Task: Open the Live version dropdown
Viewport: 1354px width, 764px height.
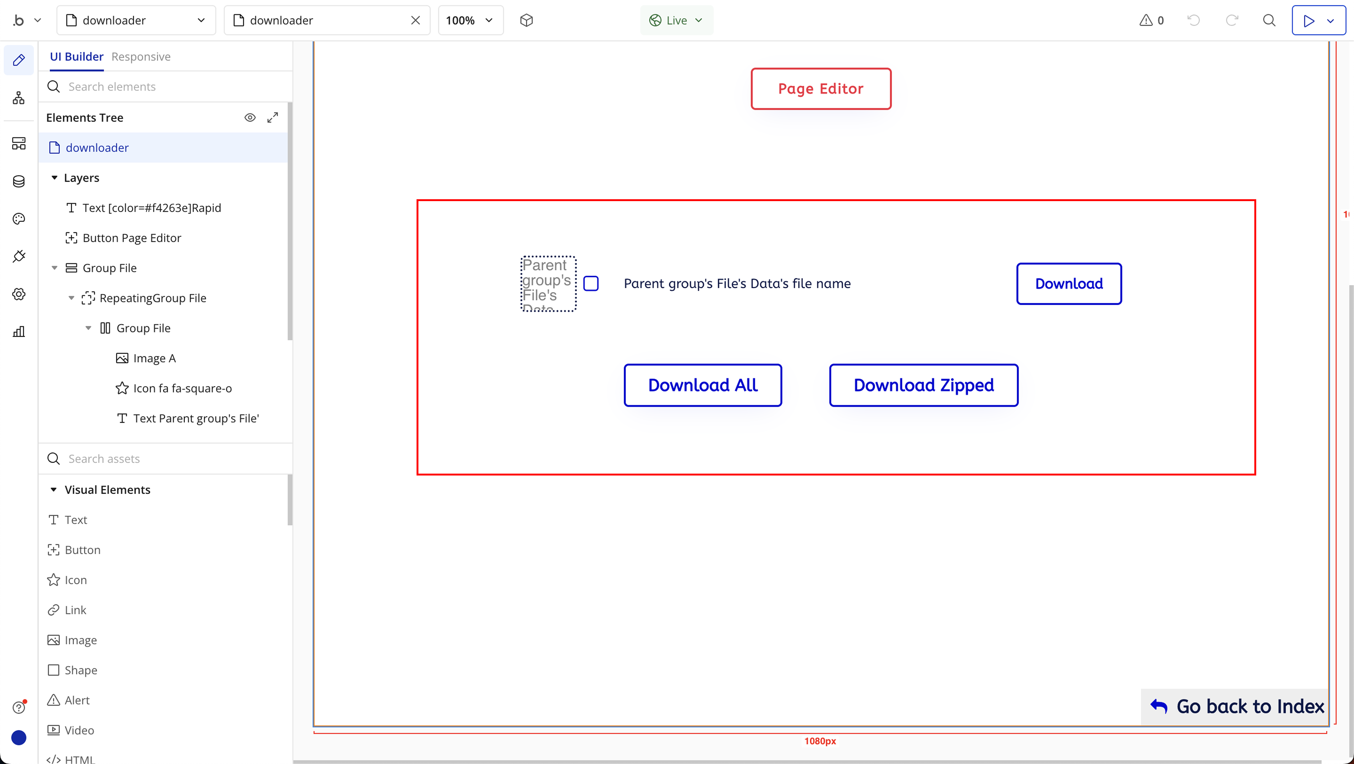Action: (x=676, y=20)
